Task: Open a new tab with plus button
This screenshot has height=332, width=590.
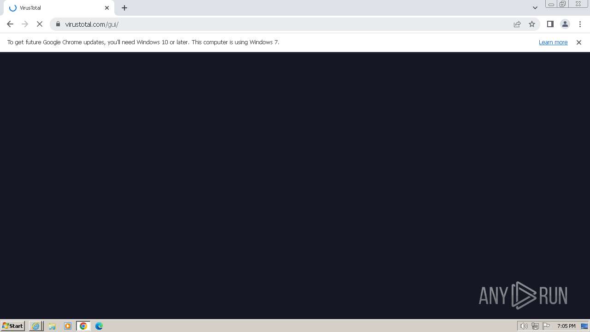Action: [124, 8]
